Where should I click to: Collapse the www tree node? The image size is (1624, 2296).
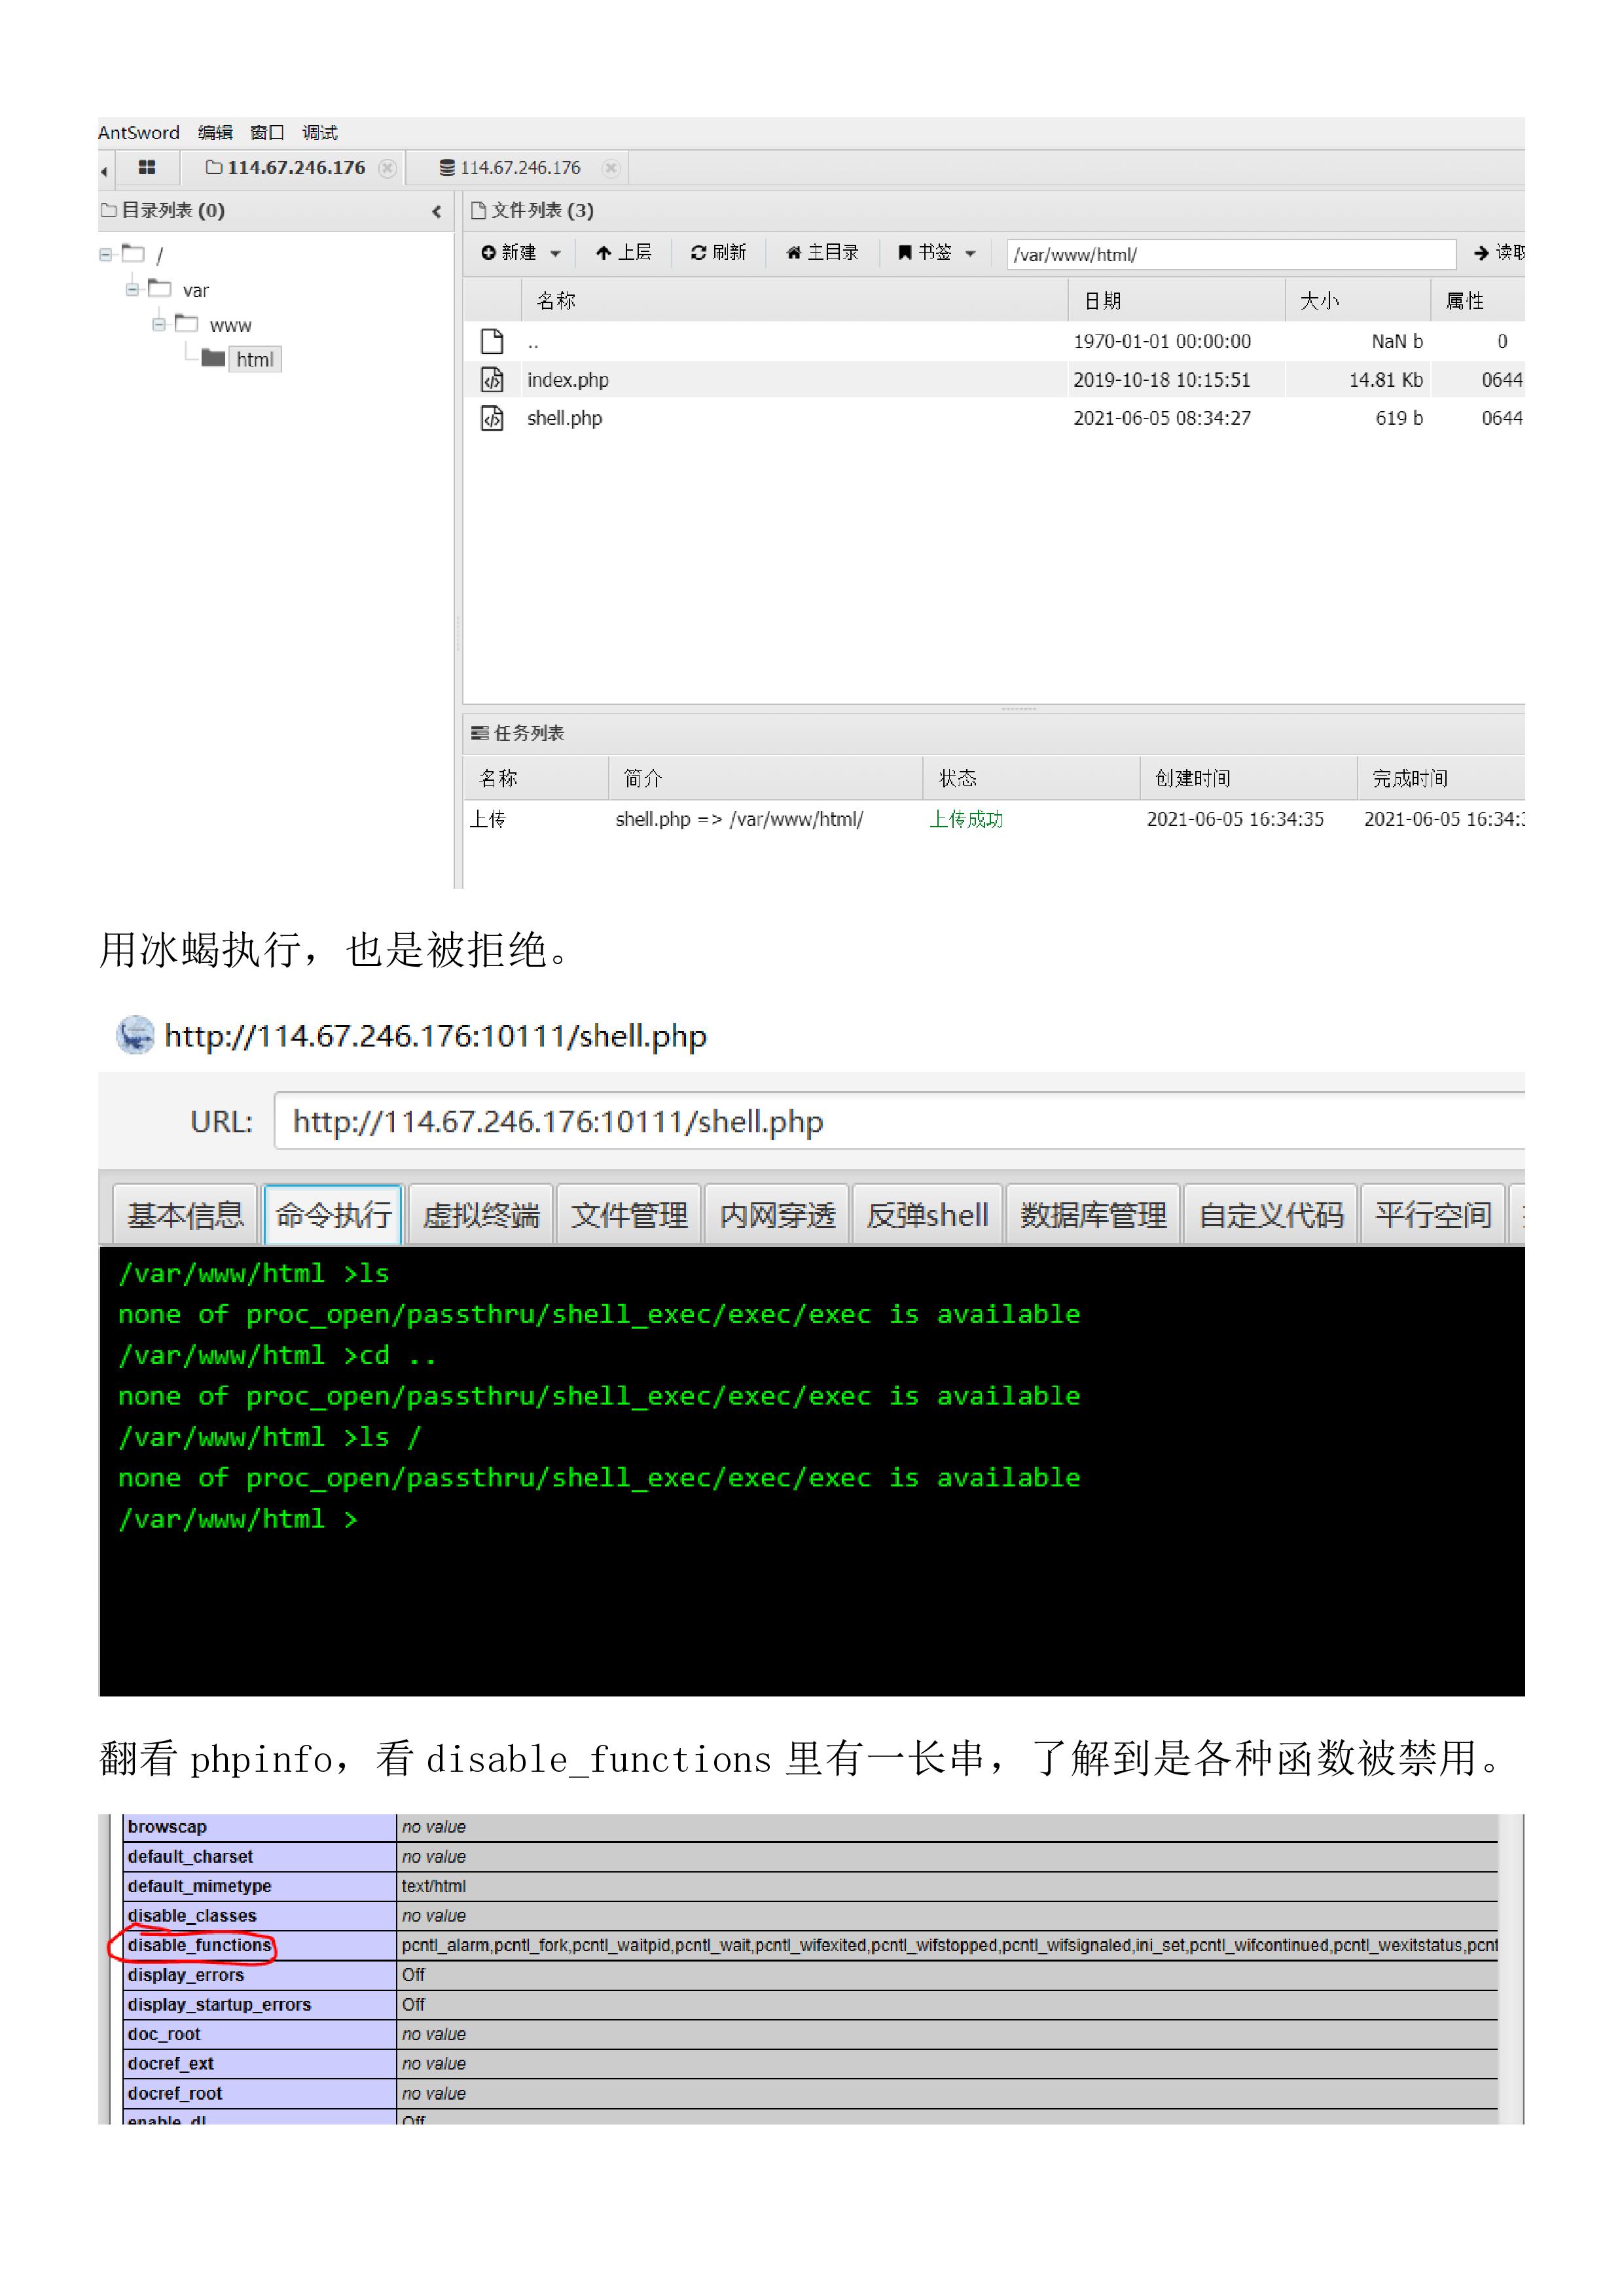click(x=159, y=324)
